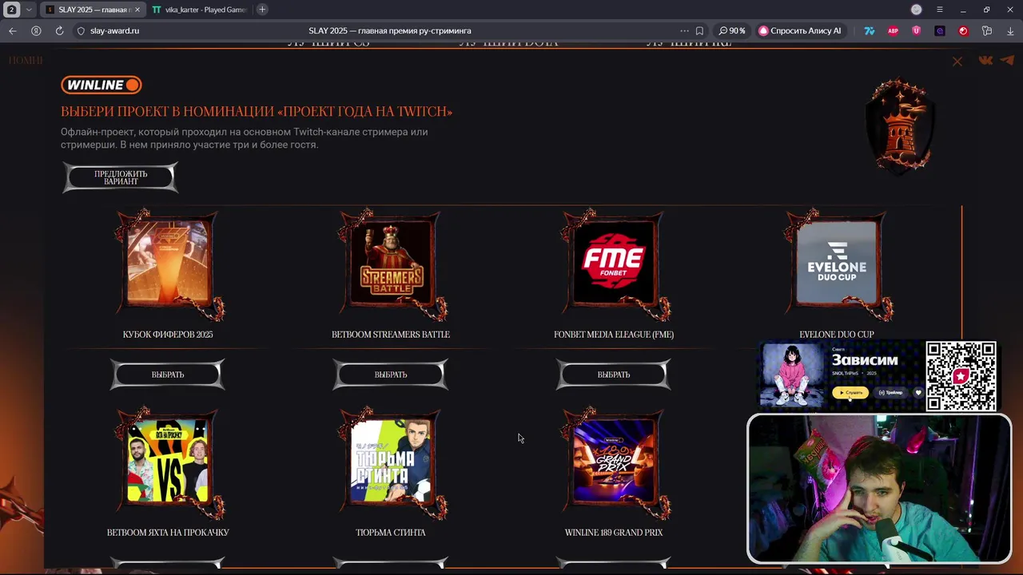Click the Трейлер button in the Зависим banner

tap(890, 392)
